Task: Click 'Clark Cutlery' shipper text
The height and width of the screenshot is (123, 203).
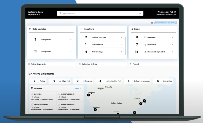Action: click(35, 99)
